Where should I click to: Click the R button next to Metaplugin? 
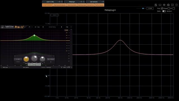pos(81,2)
